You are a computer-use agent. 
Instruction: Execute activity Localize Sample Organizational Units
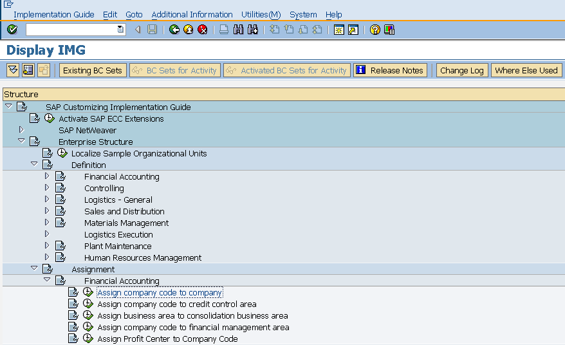coord(62,153)
